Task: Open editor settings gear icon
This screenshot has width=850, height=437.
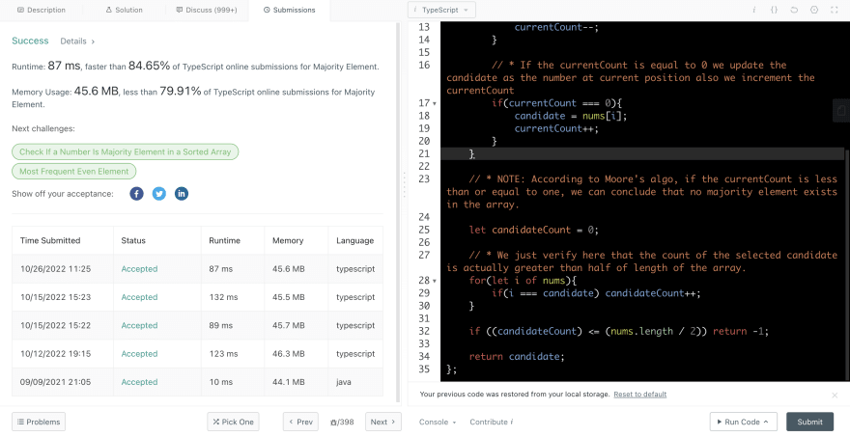Action: (814, 10)
